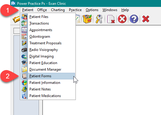
Task: Select Odontogram menu entry
Action: tap(48, 37)
